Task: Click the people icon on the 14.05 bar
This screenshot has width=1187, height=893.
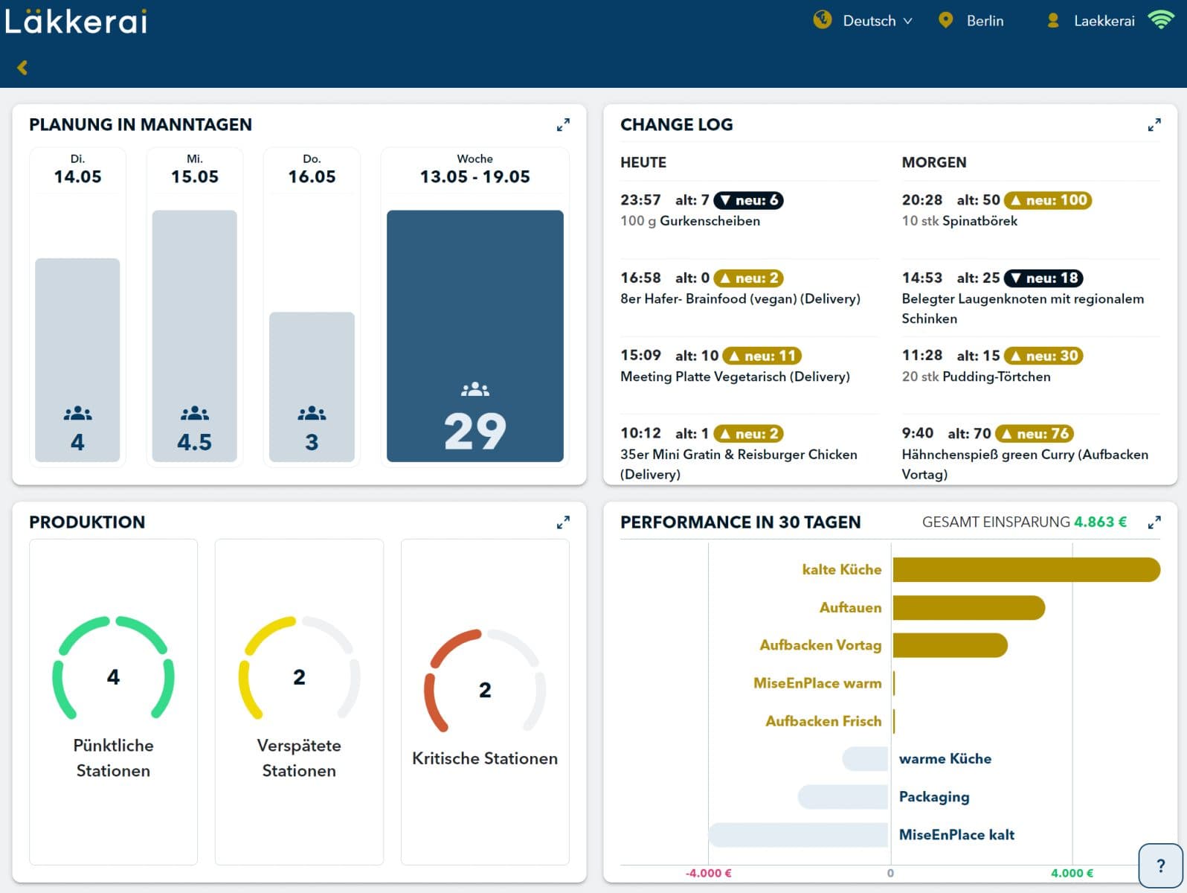Action: 77,413
